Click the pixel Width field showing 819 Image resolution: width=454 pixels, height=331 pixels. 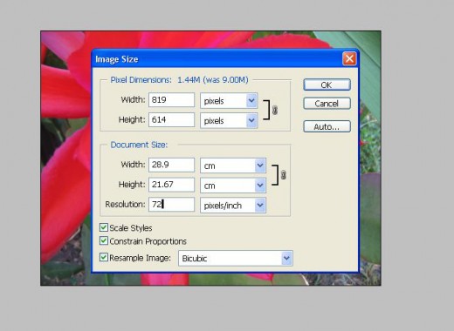click(171, 100)
